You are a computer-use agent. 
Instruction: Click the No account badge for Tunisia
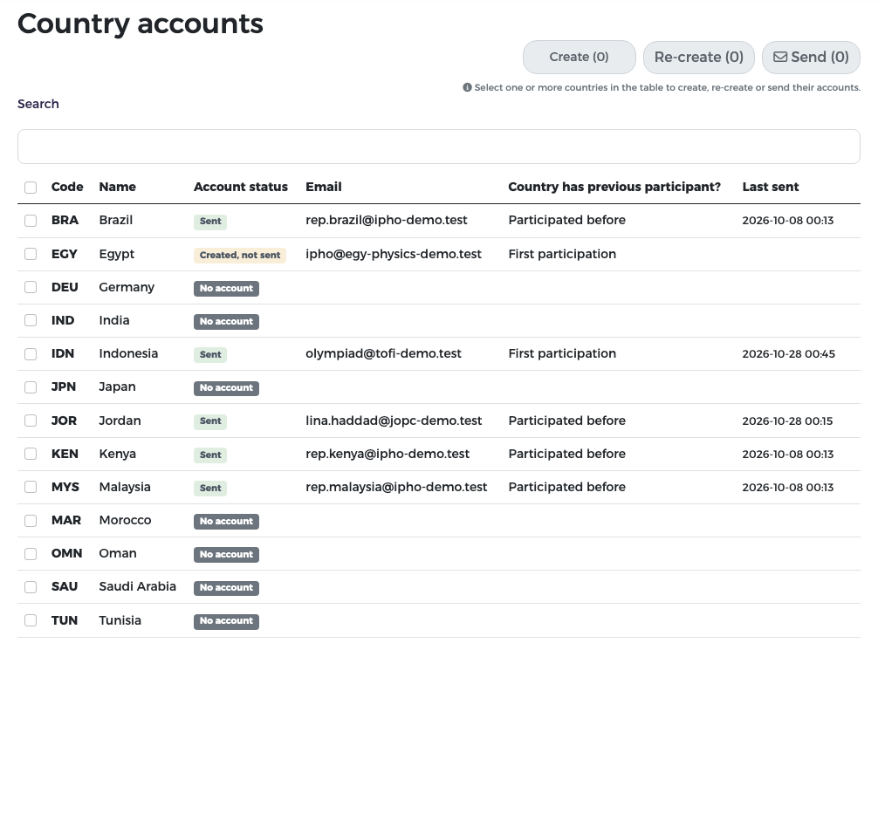pos(226,621)
